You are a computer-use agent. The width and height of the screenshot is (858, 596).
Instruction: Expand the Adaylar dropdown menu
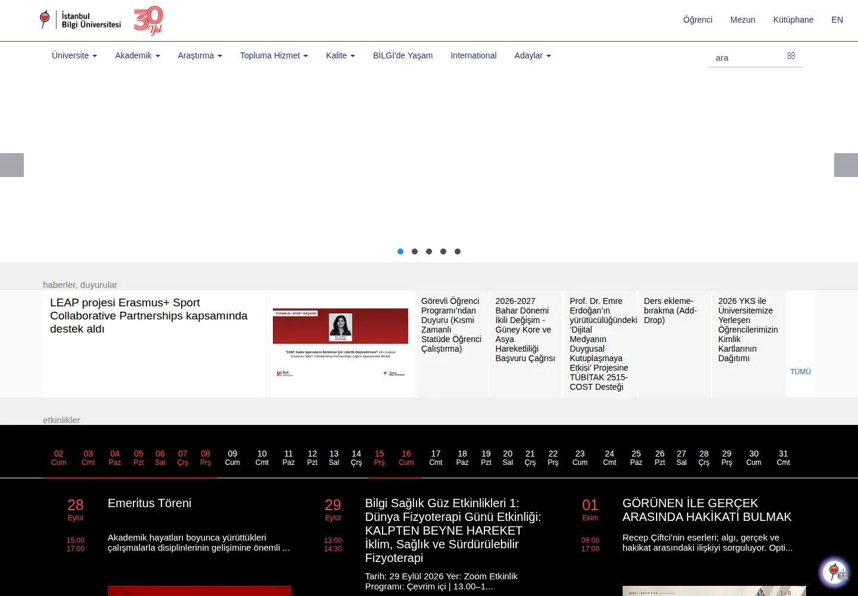pyautogui.click(x=533, y=55)
